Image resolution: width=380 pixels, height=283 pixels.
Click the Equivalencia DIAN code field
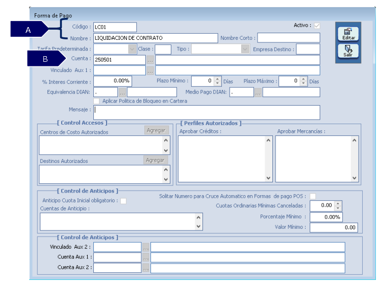click(106, 92)
